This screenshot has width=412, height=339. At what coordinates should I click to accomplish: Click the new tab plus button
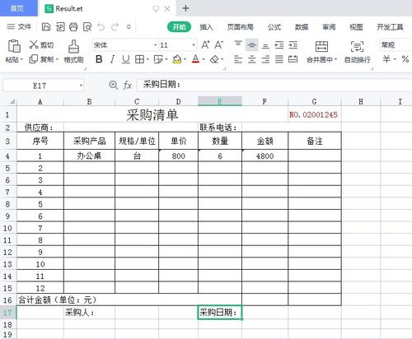click(x=185, y=8)
